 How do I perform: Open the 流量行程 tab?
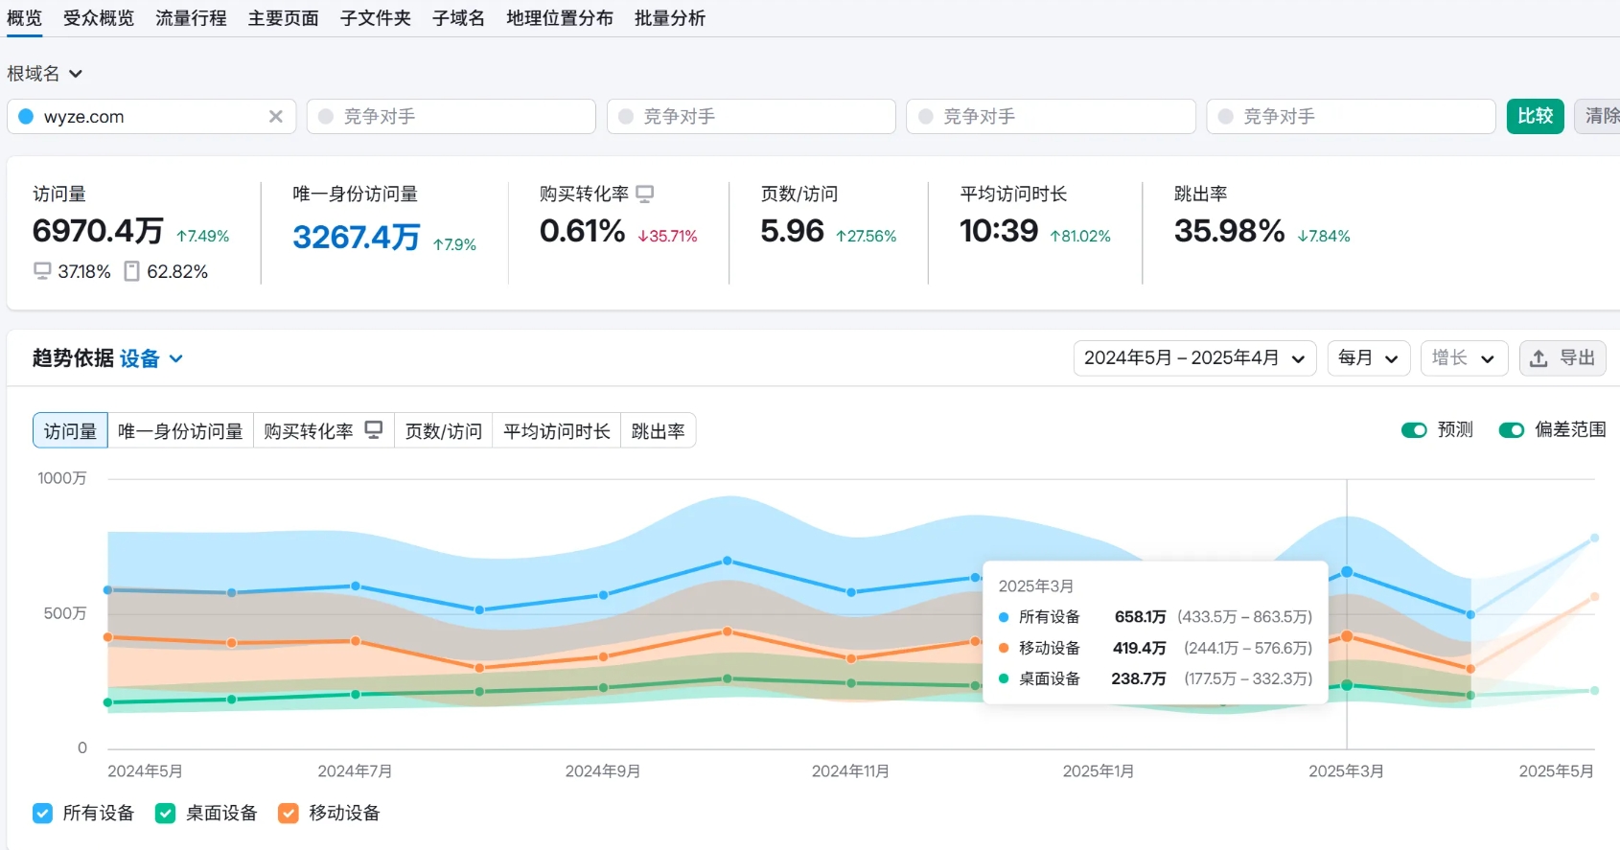click(191, 18)
